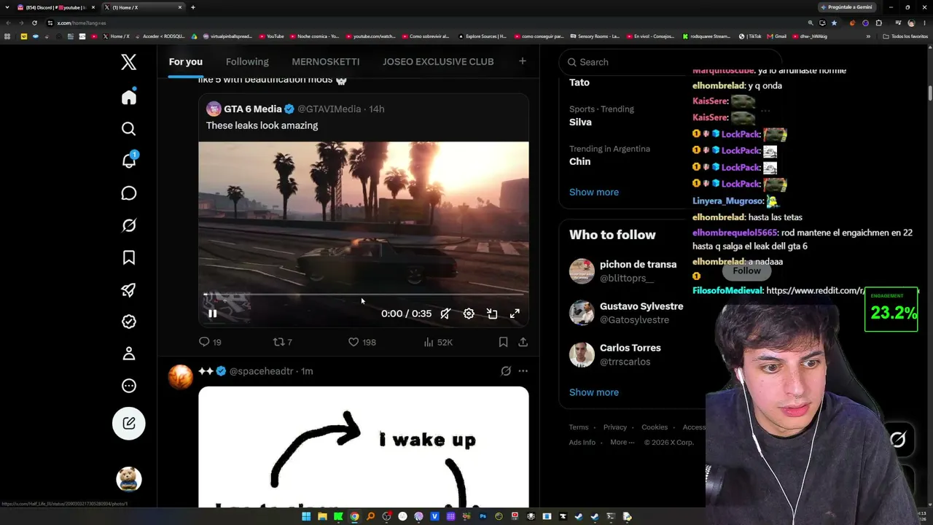Open a new browser tab

193,7
